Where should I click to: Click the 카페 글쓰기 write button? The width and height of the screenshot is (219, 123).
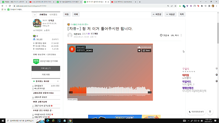coord(46,68)
